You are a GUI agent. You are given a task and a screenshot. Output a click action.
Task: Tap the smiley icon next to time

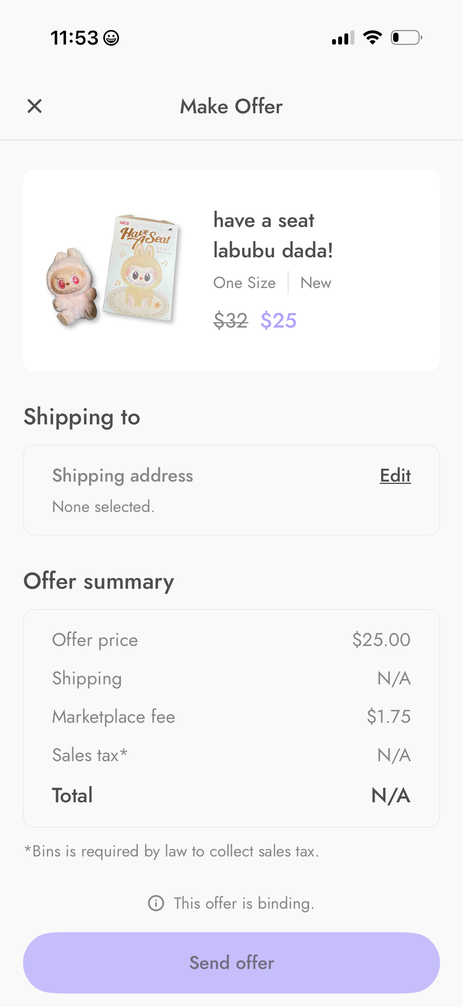point(111,38)
